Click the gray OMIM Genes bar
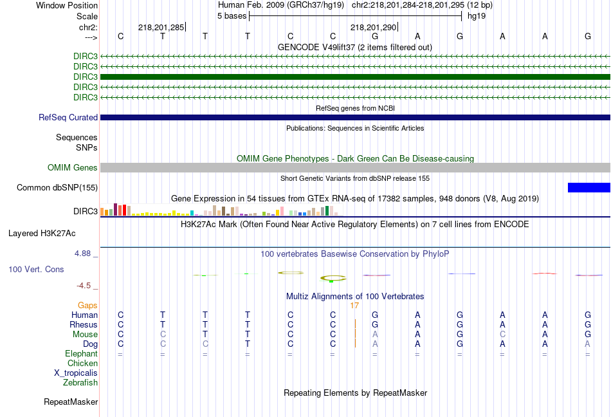The height and width of the screenshot is (417, 611). tap(355, 167)
